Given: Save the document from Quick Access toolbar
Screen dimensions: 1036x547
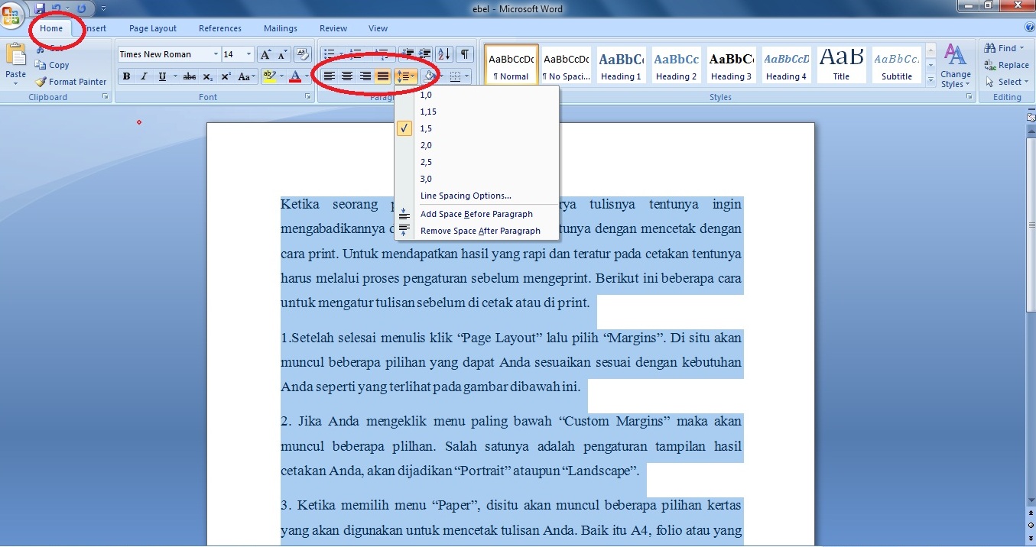Looking at the screenshot, I should (x=39, y=8).
